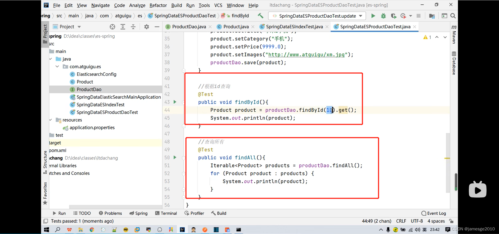Run with coverage icon

(393, 16)
